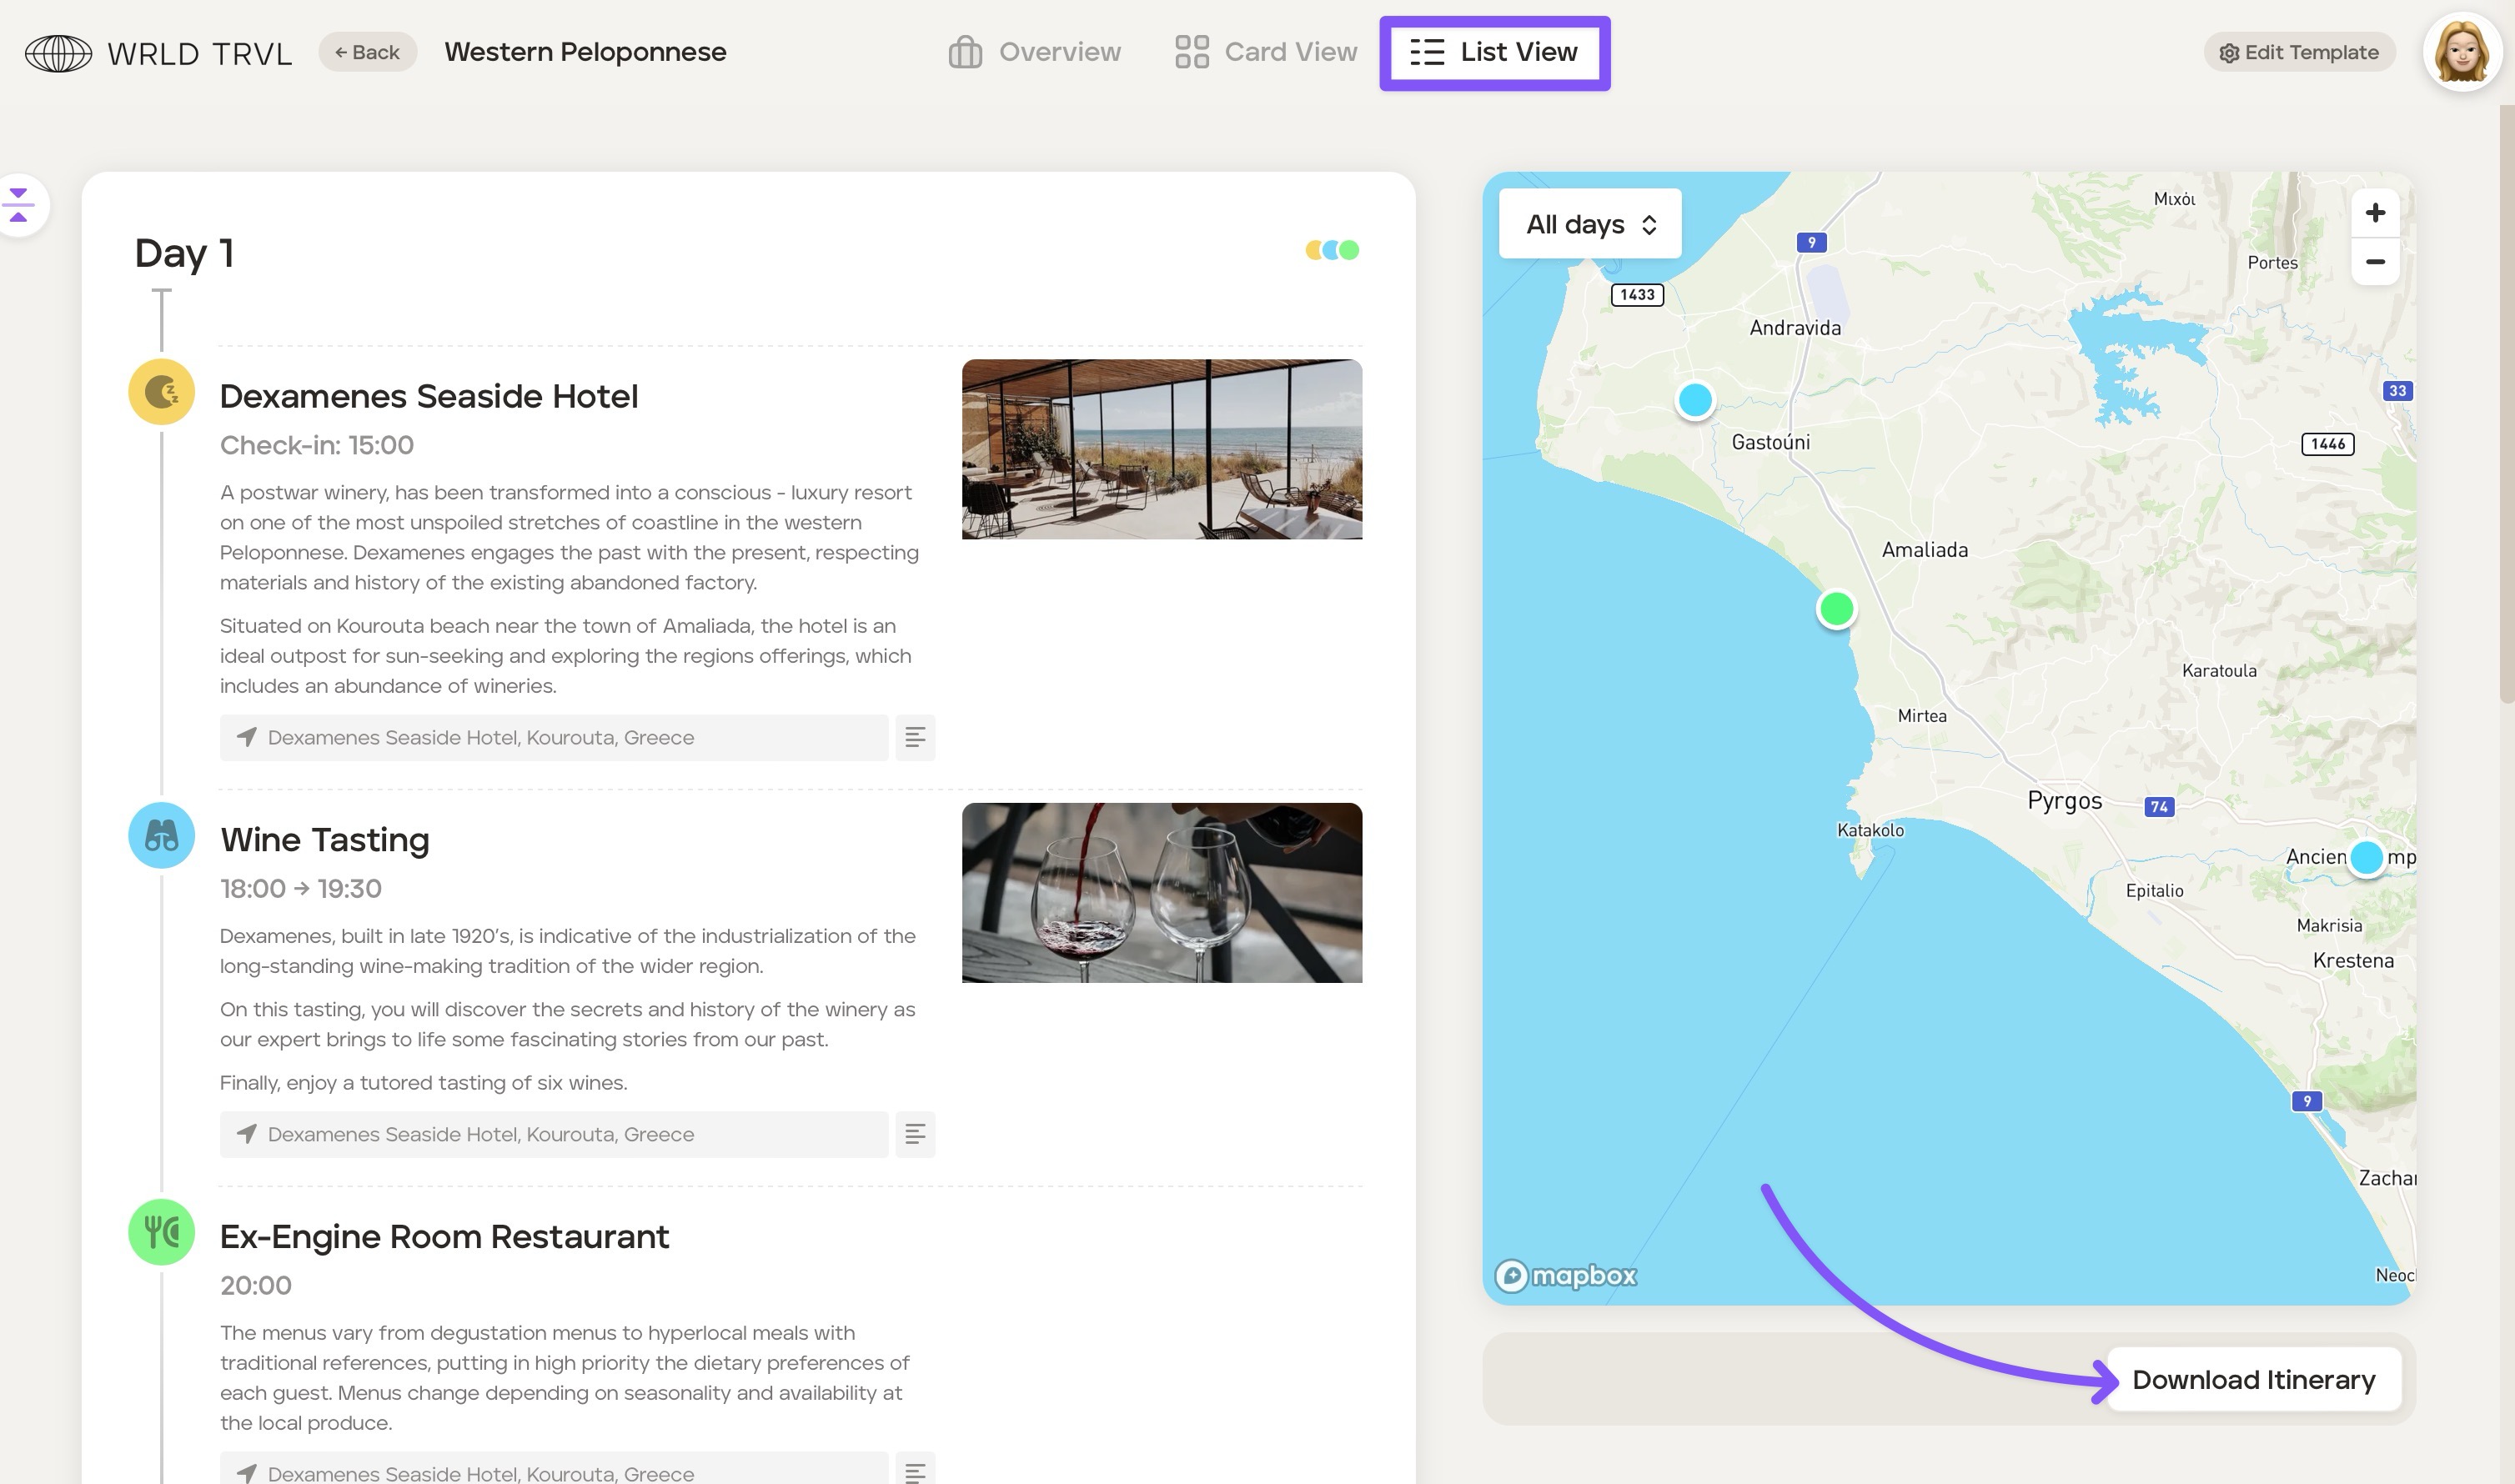The height and width of the screenshot is (1484, 2515).
Task: Click the WRLD TRVL globe logo
Action: pos(58,53)
